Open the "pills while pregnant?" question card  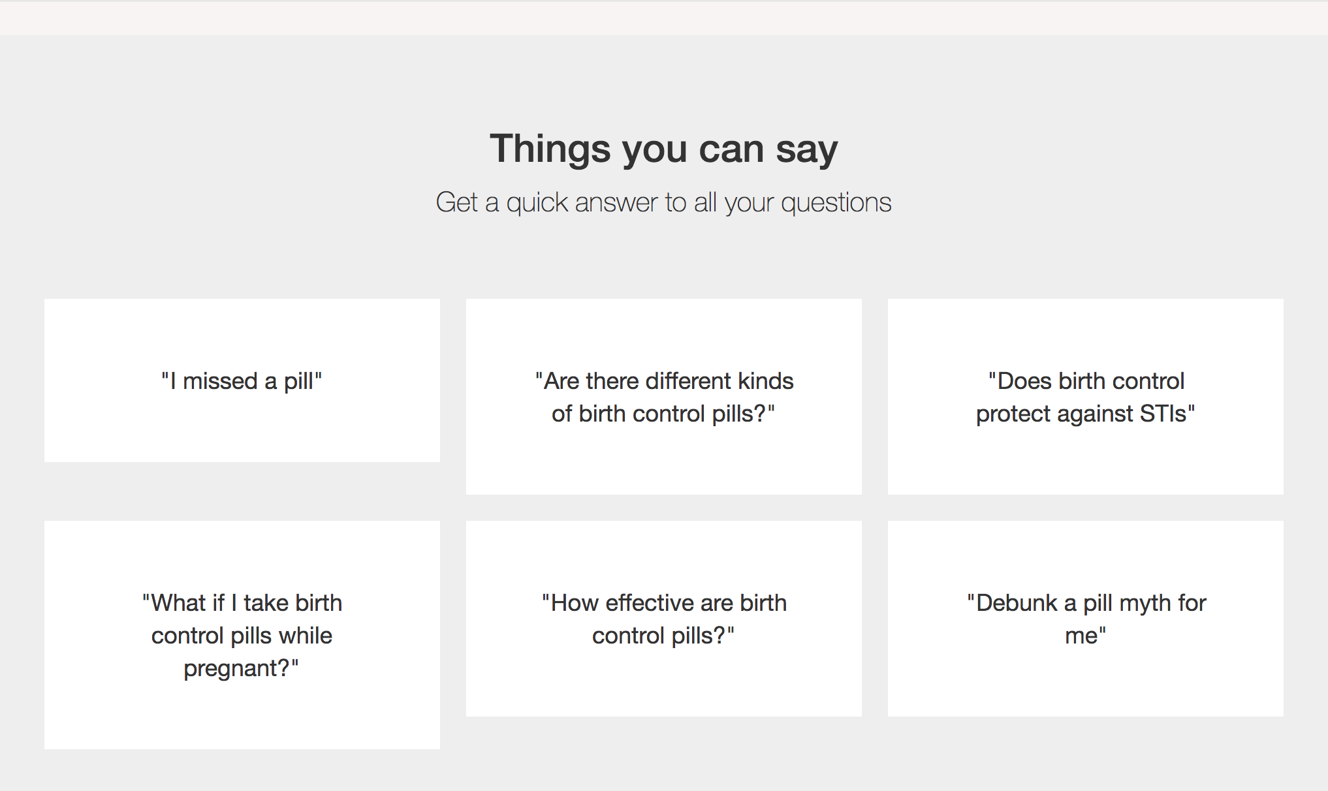pyautogui.click(x=242, y=634)
